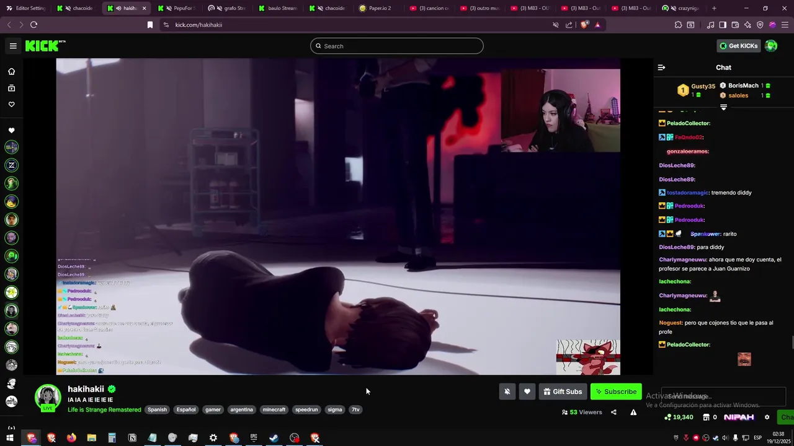This screenshot has width=794, height=446.
Task: Open Steam from taskbar
Action: pyautogui.click(x=274, y=438)
